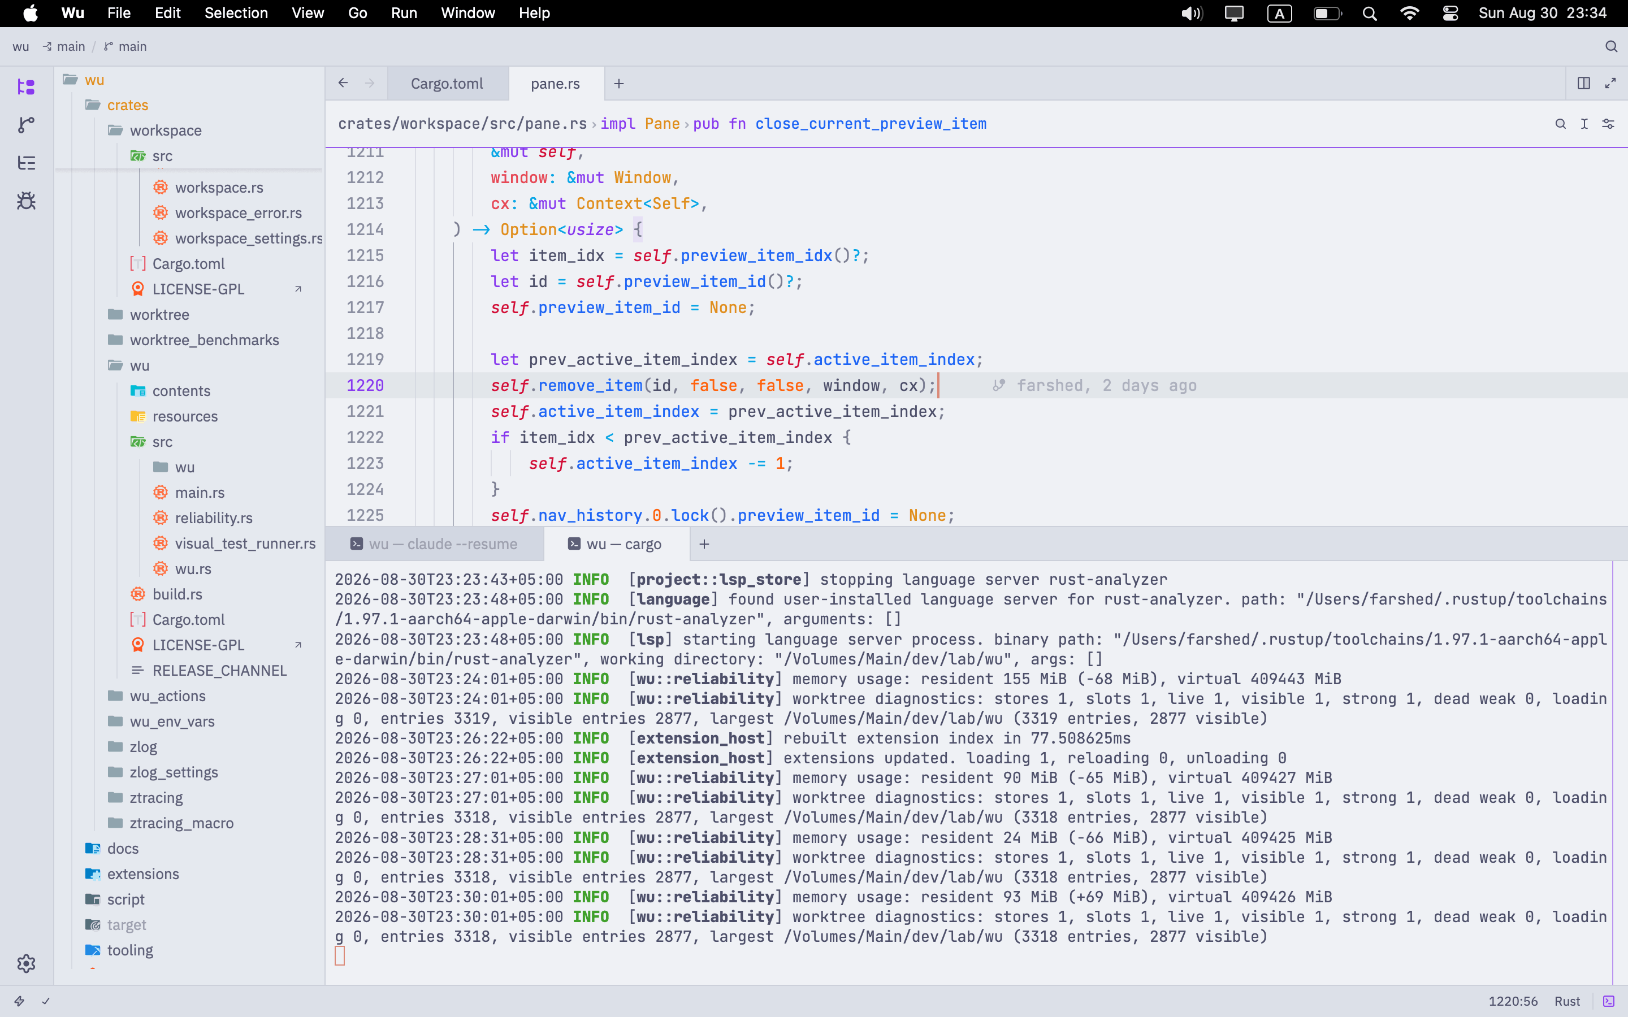Screen dimensions: 1628x1017
Task: Expand the ztracing_macro folder
Action: [x=181, y=823]
